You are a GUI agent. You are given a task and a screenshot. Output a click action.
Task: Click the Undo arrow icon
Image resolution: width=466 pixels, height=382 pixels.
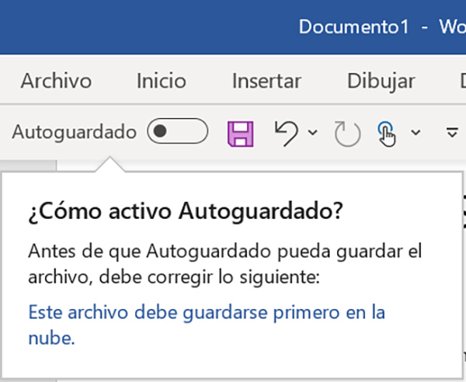pyautogui.click(x=287, y=134)
